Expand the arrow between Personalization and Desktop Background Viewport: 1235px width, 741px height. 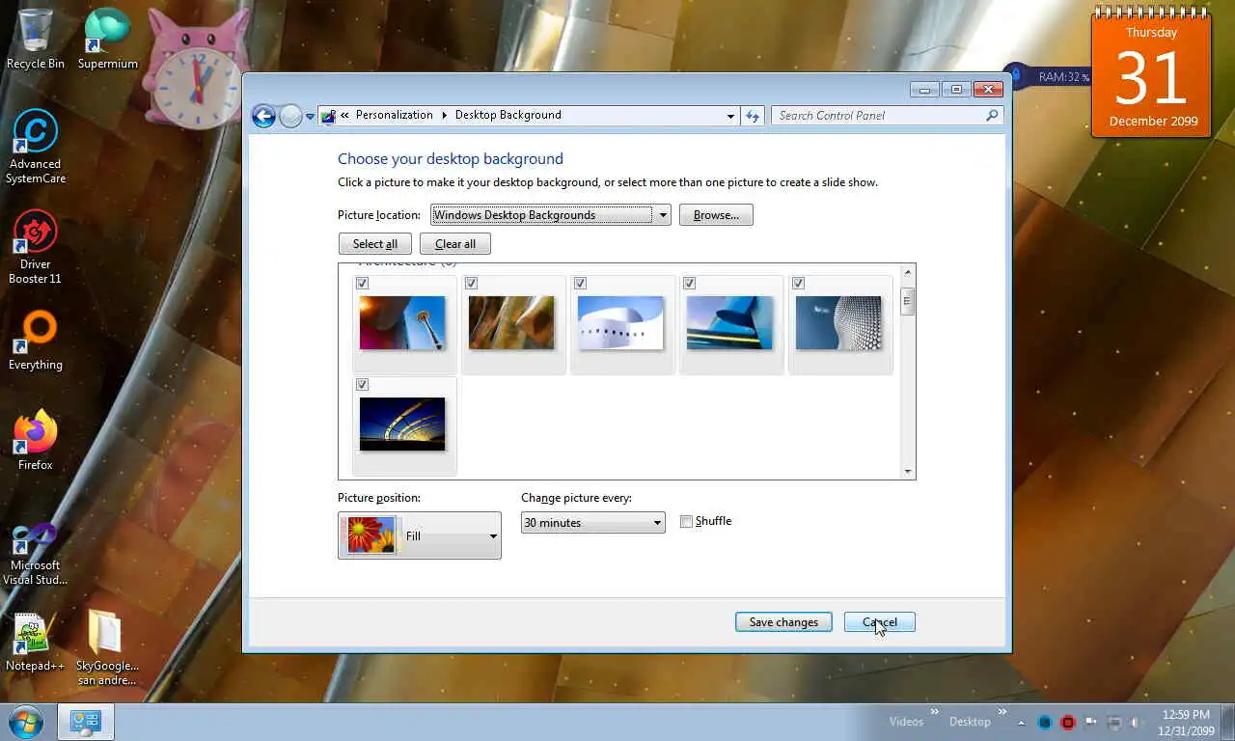tap(445, 115)
